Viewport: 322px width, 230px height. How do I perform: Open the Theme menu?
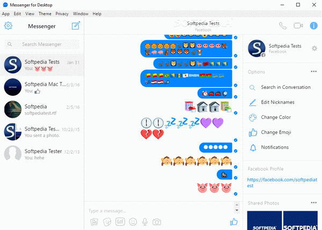45,14
